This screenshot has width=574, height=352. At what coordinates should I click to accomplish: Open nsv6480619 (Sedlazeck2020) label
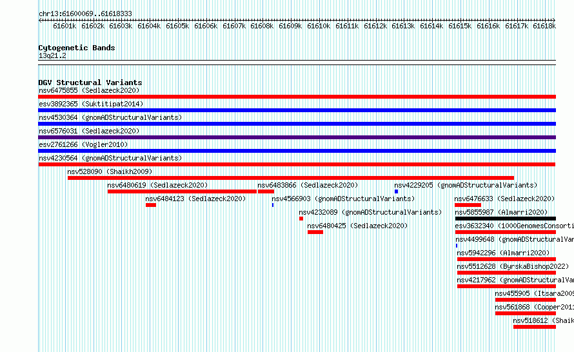tap(157, 185)
